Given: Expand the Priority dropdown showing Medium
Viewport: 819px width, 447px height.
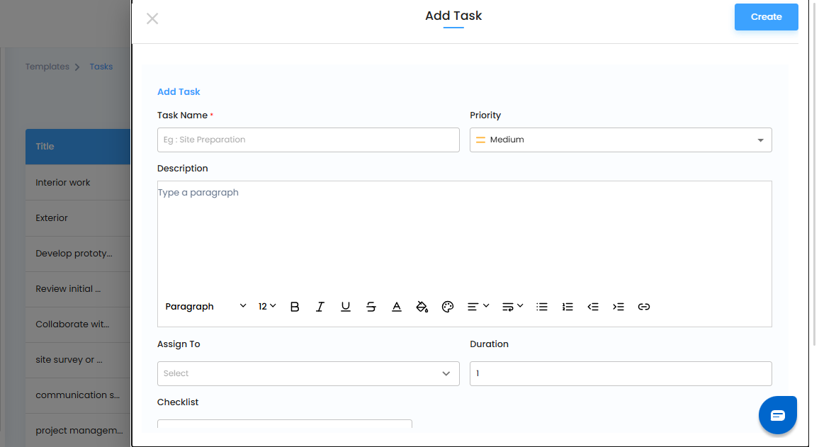Looking at the screenshot, I should click(x=621, y=140).
